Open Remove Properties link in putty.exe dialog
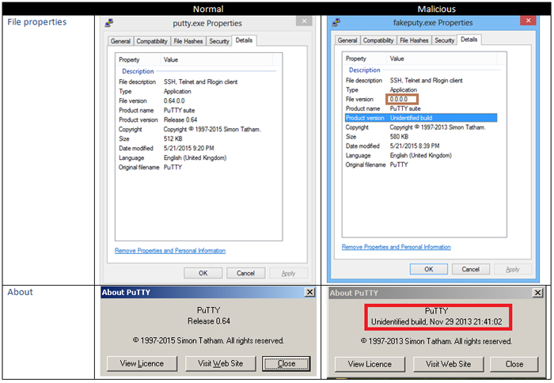This screenshot has width=554, height=383. pos(170,251)
